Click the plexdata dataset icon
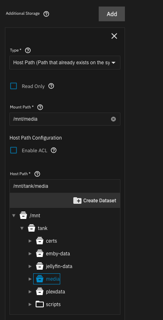163x320 pixels. (40, 291)
